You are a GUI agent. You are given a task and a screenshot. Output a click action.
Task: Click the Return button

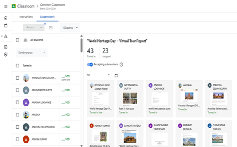[30, 28]
